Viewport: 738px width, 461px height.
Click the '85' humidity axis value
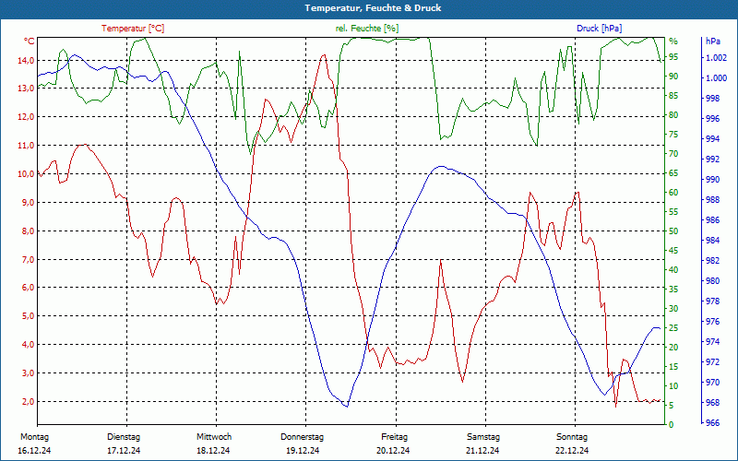(673, 96)
